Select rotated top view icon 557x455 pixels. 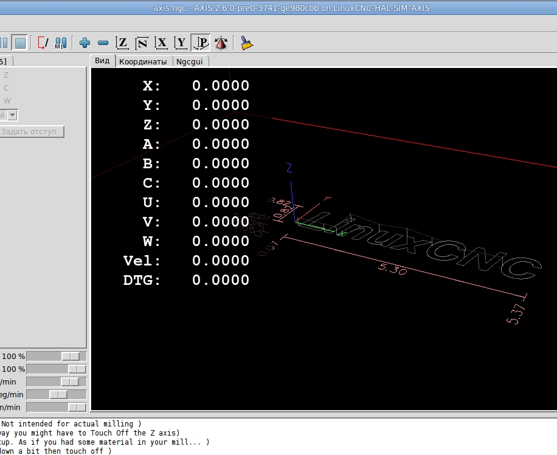(x=142, y=43)
